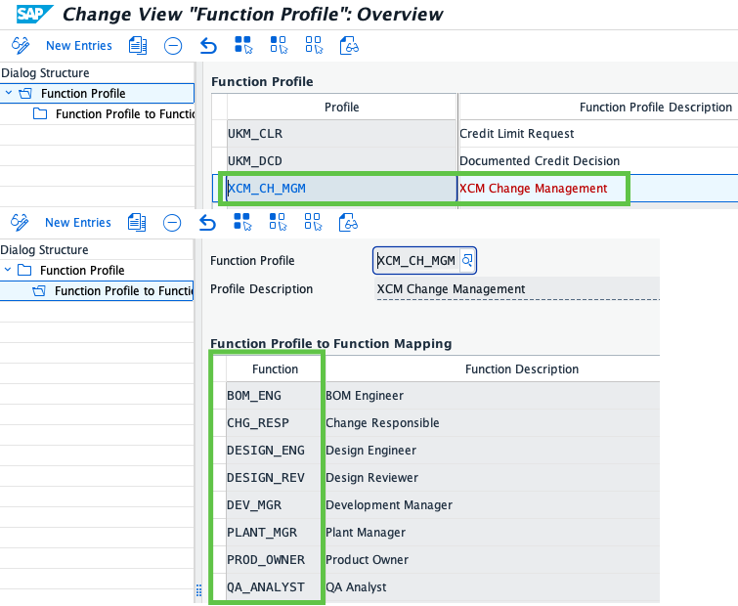Open search help icon in Function Profile field

(x=467, y=260)
